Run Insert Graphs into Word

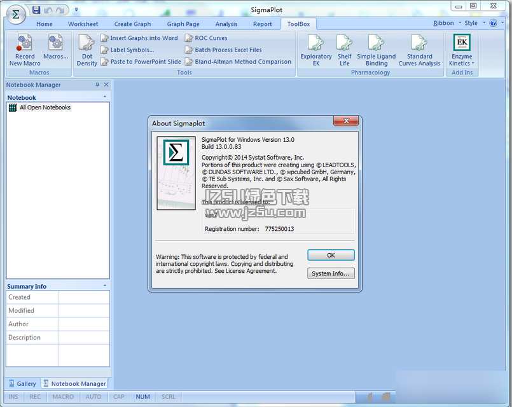pyautogui.click(x=139, y=38)
